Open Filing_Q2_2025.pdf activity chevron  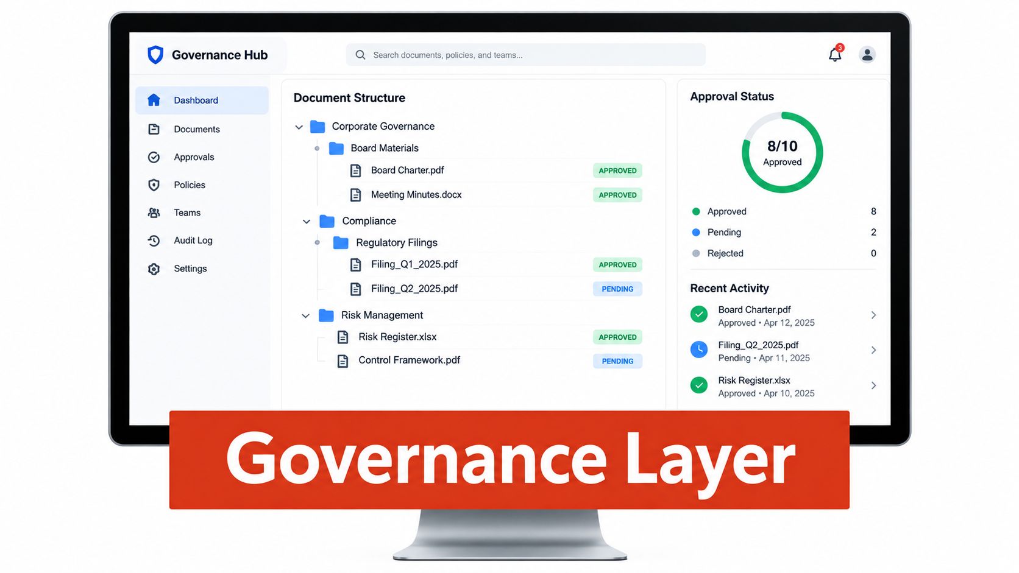(873, 350)
